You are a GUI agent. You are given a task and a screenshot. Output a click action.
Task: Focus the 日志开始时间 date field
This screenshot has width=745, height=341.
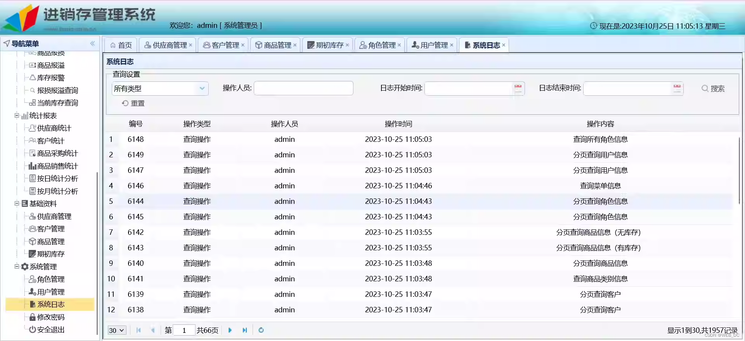(468, 88)
